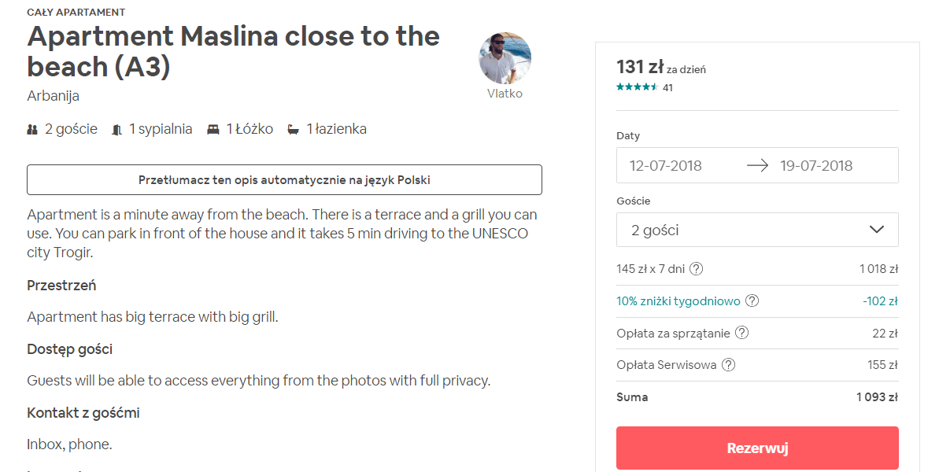Screen dimensions: 928x472
Task: Show service fee help tooltip
Action: (x=729, y=365)
